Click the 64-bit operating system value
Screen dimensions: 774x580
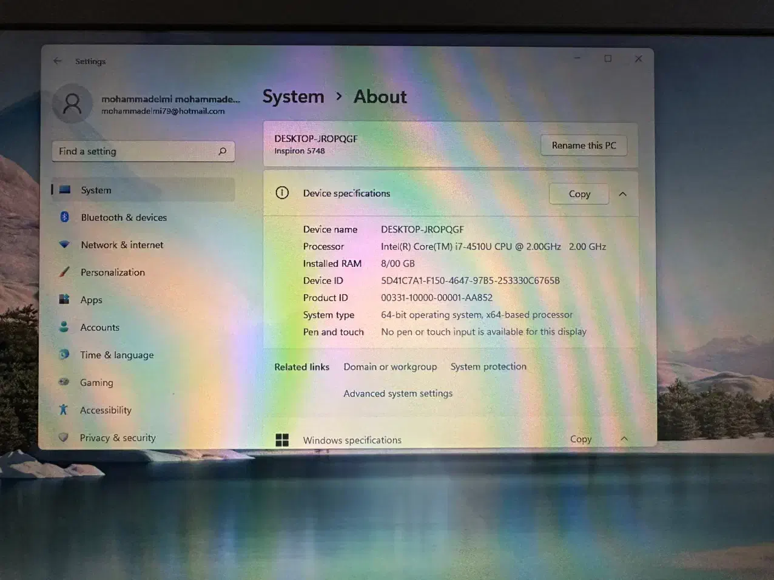(477, 314)
